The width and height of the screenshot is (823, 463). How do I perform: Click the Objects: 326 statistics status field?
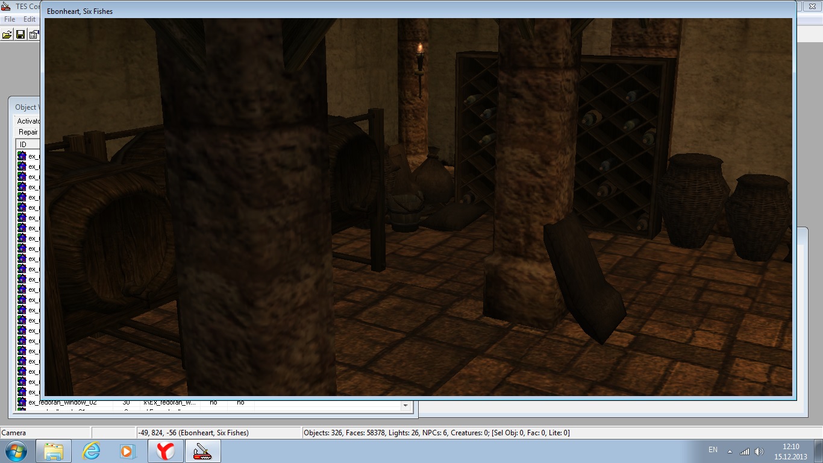click(562, 433)
